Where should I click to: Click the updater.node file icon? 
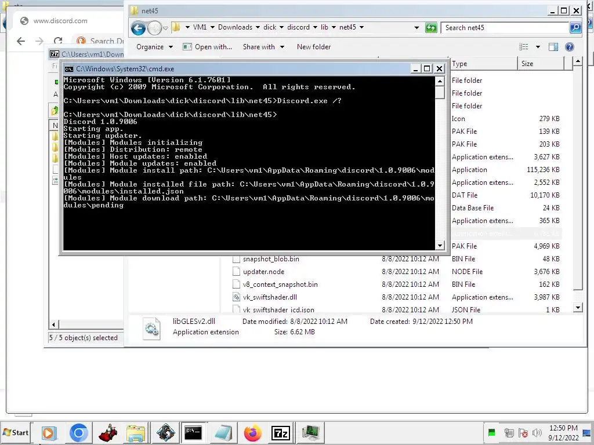tap(237, 272)
